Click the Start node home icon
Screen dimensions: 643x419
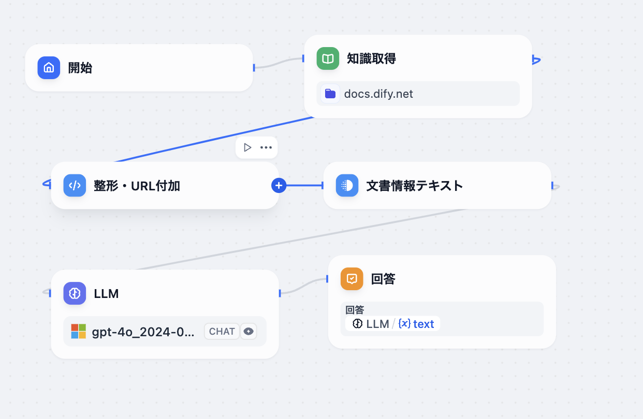(x=49, y=68)
